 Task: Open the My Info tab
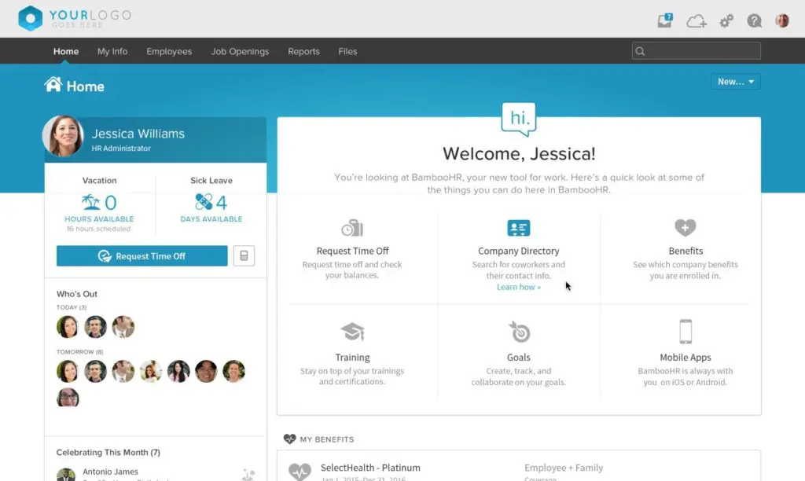[x=112, y=51]
